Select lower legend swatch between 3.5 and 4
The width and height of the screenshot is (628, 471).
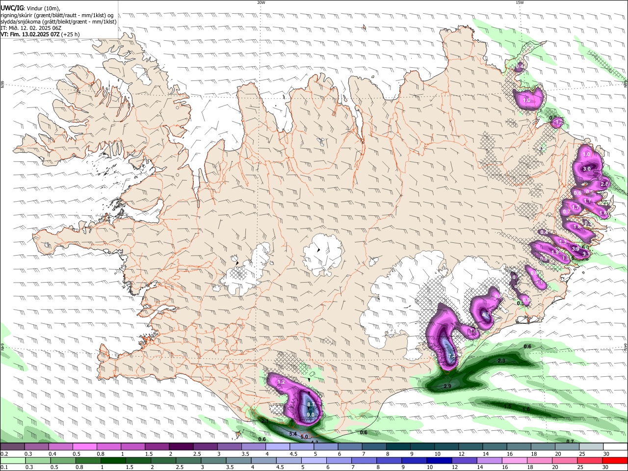click(238, 460)
